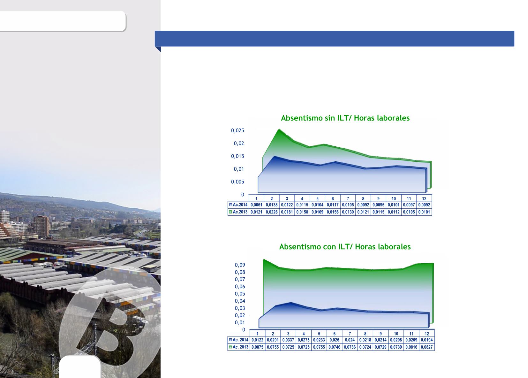Select the cell with value 0,0736
528x378 pixels.
click(x=350, y=347)
